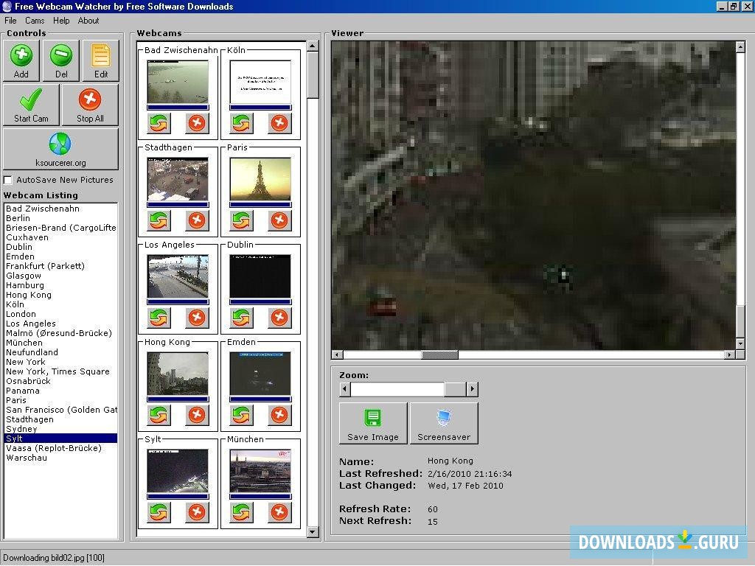
Task: Open the File menu
Action: [10, 21]
